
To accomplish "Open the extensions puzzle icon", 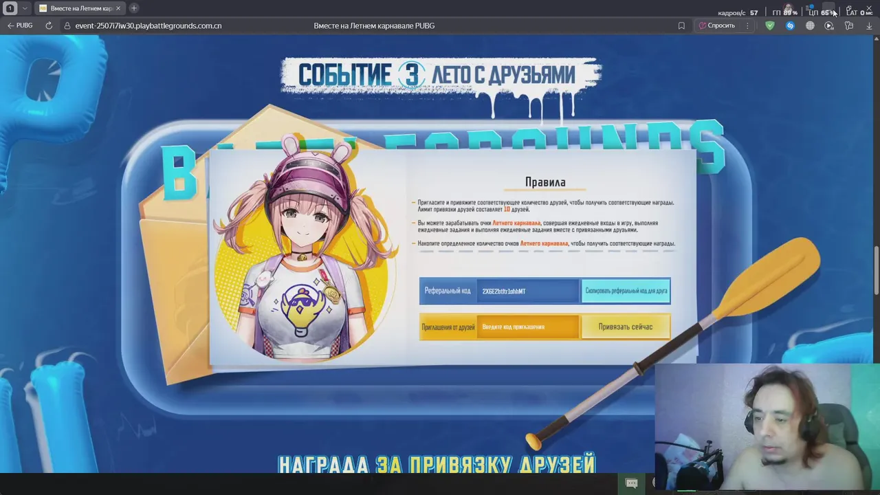I will (849, 25).
